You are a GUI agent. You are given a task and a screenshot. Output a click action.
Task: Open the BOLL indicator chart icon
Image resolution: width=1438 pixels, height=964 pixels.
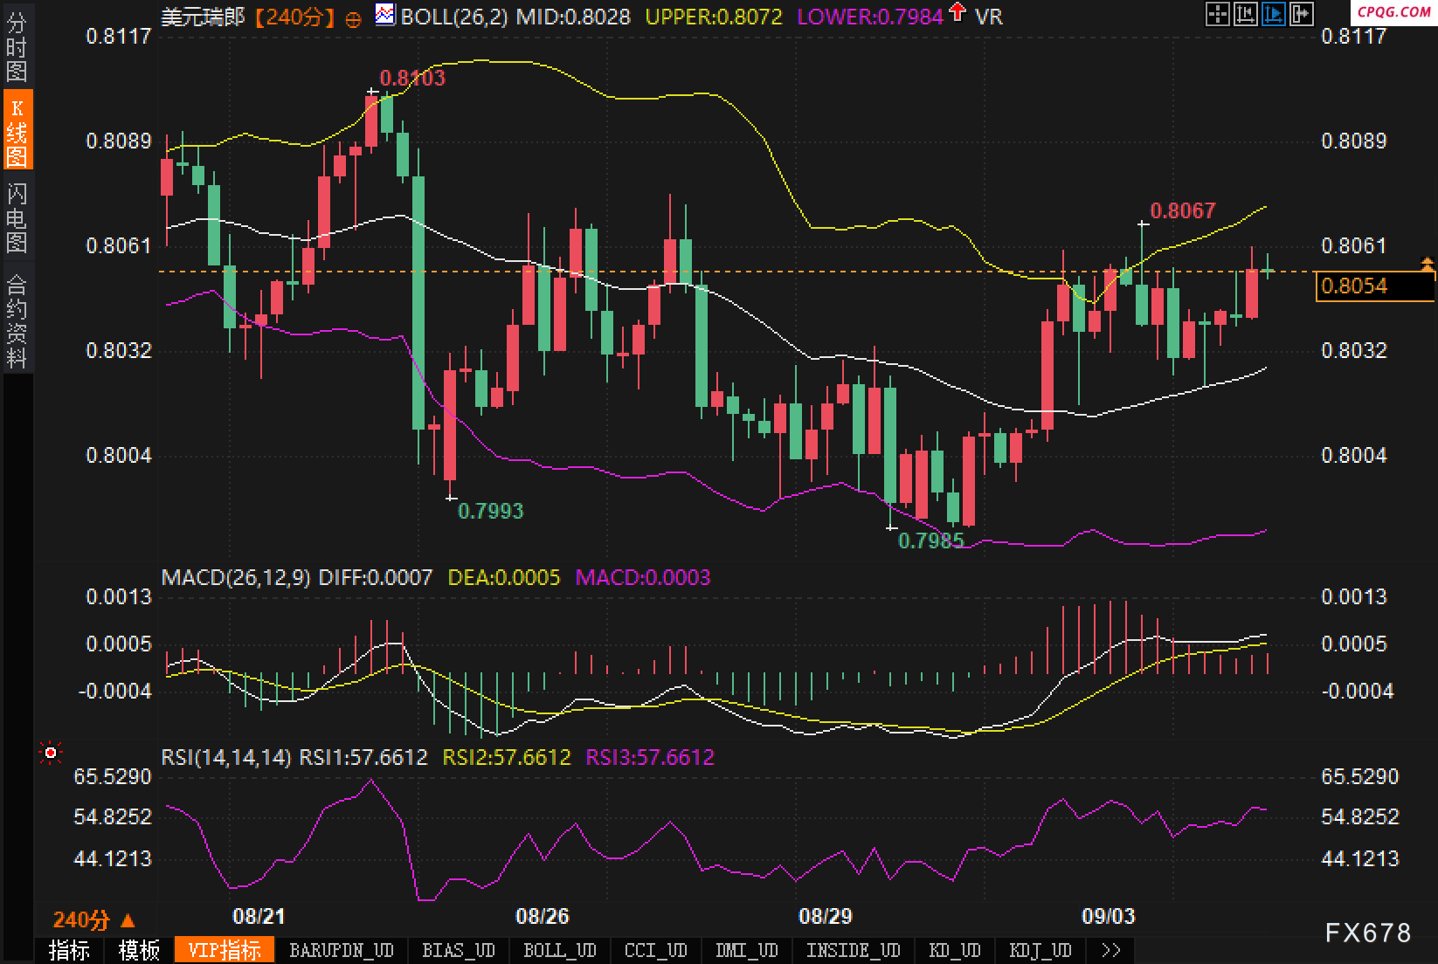click(x=384, y=15)
